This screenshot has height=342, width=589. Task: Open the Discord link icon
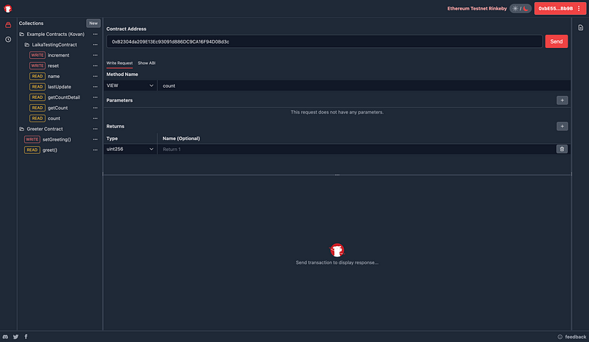click(6, 336)
